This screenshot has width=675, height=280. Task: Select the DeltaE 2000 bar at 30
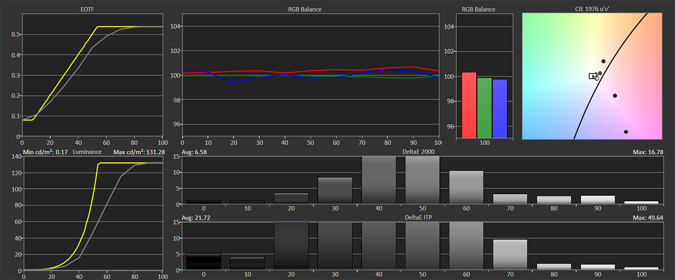tap(335, 190)
